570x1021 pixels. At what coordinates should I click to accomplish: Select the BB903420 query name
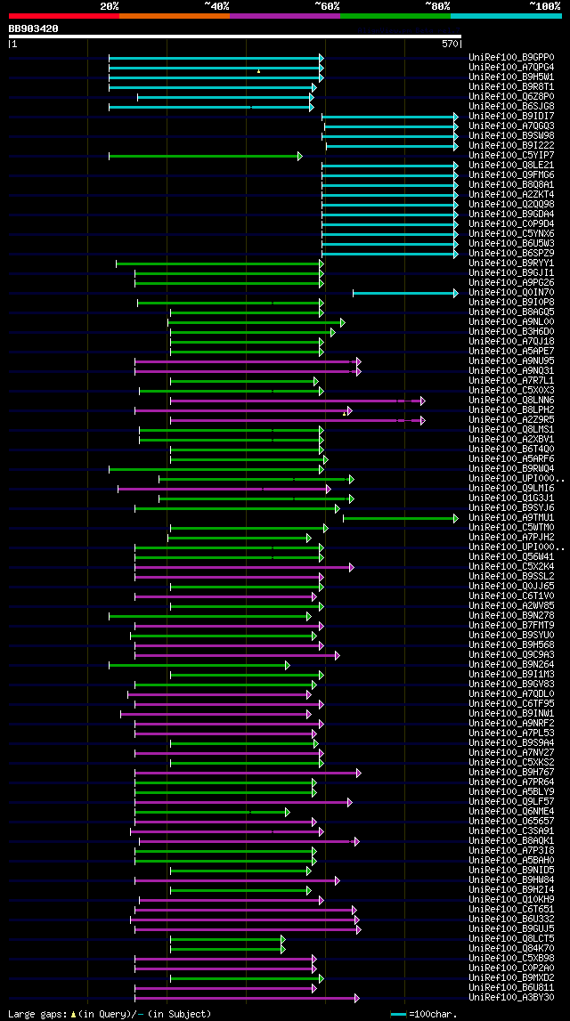pos(33,28)
